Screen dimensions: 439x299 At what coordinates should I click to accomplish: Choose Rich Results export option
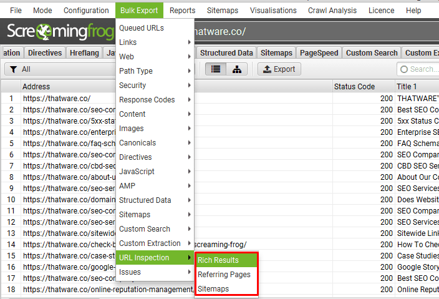pyautogui.click(x=226, y=260)
